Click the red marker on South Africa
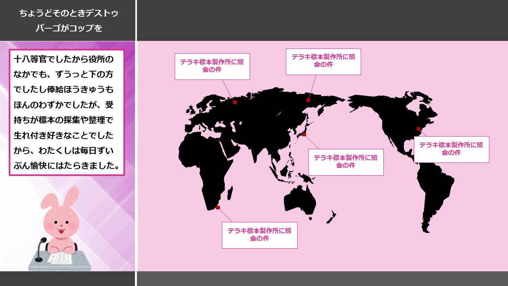Image resolution: width=508 pixels, height=286 pixels. pyautogui.click(x=217, y=207)
